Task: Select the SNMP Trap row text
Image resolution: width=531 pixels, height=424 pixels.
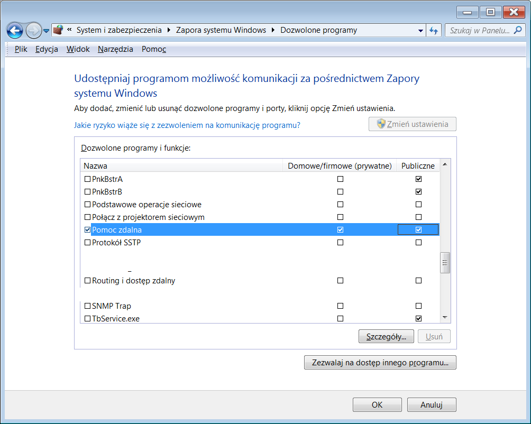Action: (112, 306)
